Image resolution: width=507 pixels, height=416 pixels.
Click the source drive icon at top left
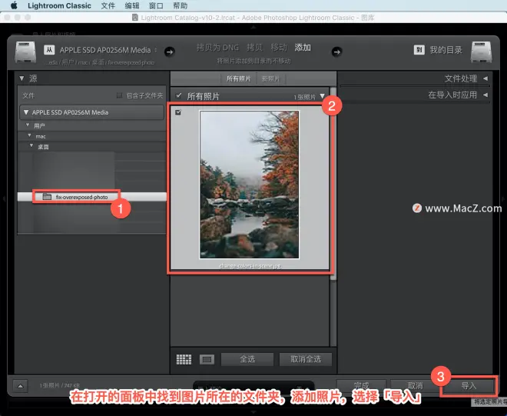[26, 53]
